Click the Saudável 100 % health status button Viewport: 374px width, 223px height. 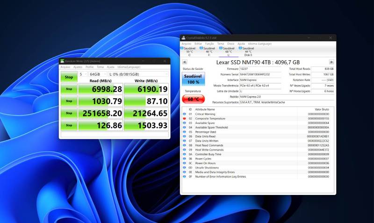coord(193,79)
